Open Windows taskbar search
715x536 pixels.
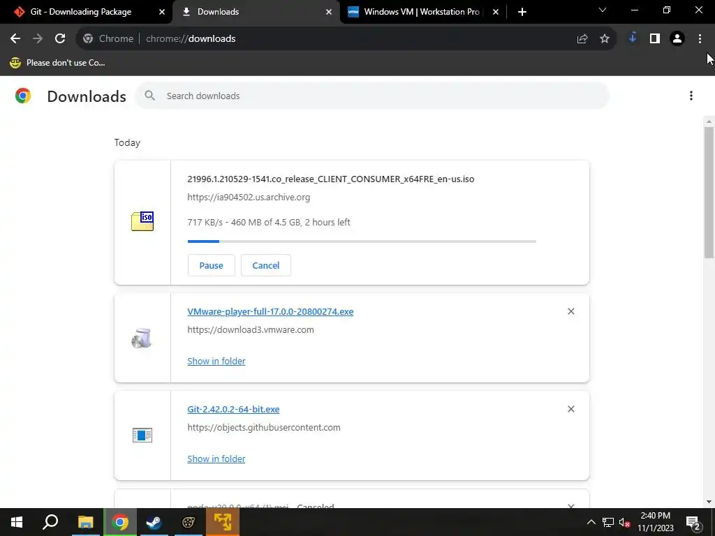tap(50, 522)
